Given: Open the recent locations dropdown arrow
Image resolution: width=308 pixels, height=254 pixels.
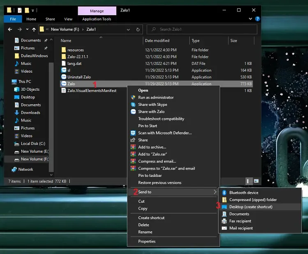Looking at the screenshot, I should point(28,30).
